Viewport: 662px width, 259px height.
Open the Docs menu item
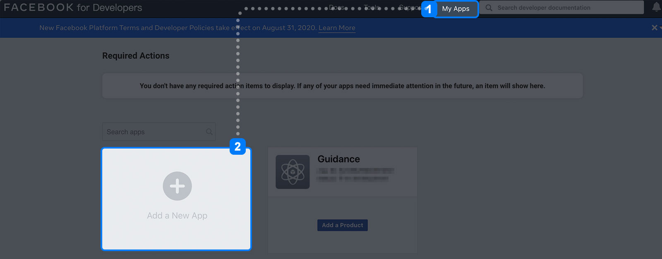[x=337, y=7]
